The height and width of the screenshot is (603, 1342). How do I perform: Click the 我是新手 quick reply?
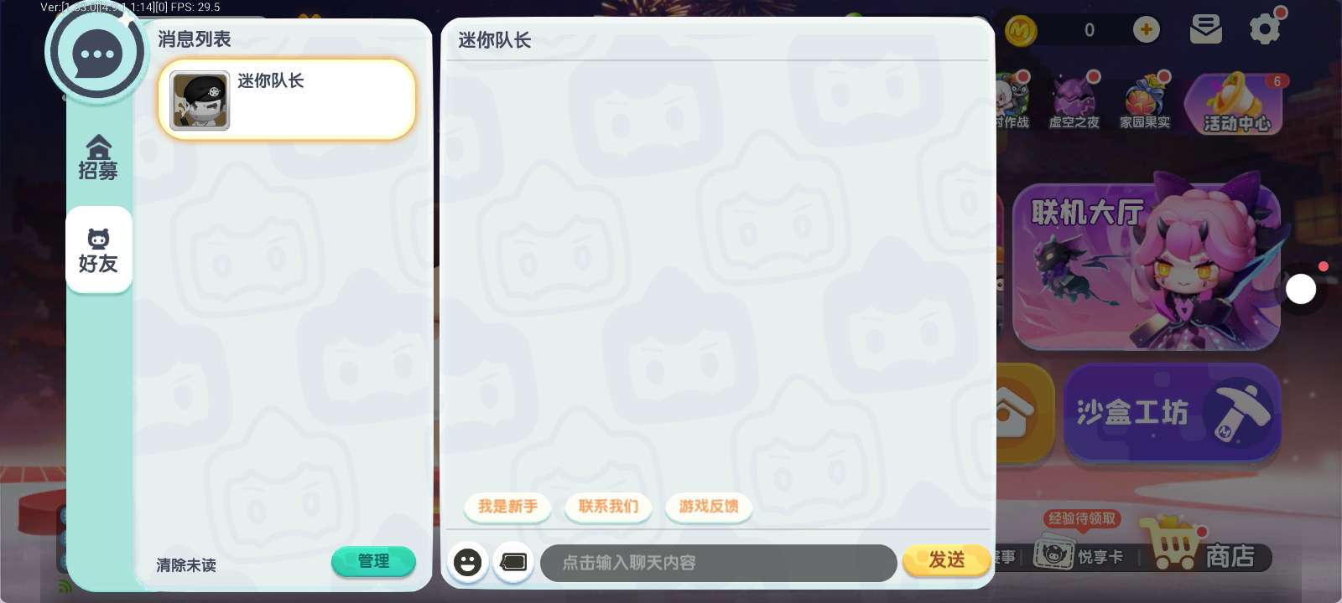(507, 506)
